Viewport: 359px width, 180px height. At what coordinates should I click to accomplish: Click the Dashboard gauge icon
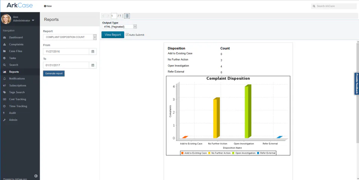(x=4, y=37)
